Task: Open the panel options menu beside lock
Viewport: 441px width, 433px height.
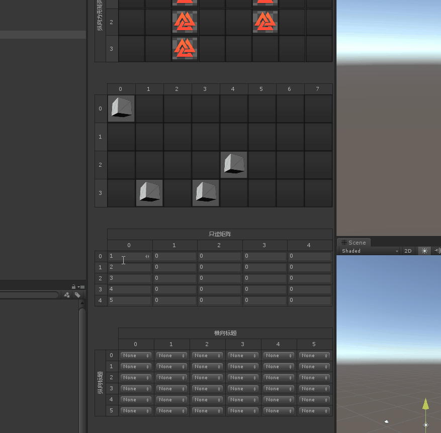Action: tap(79, 286)
